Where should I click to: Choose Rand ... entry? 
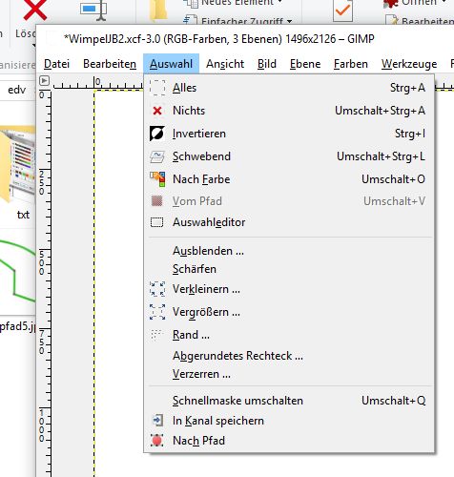coord(289,335)
